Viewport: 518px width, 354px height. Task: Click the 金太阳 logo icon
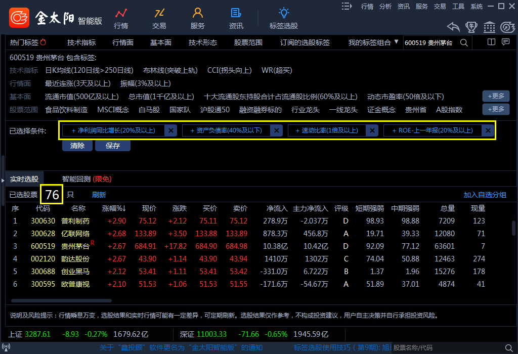click(x=19, y=18)
